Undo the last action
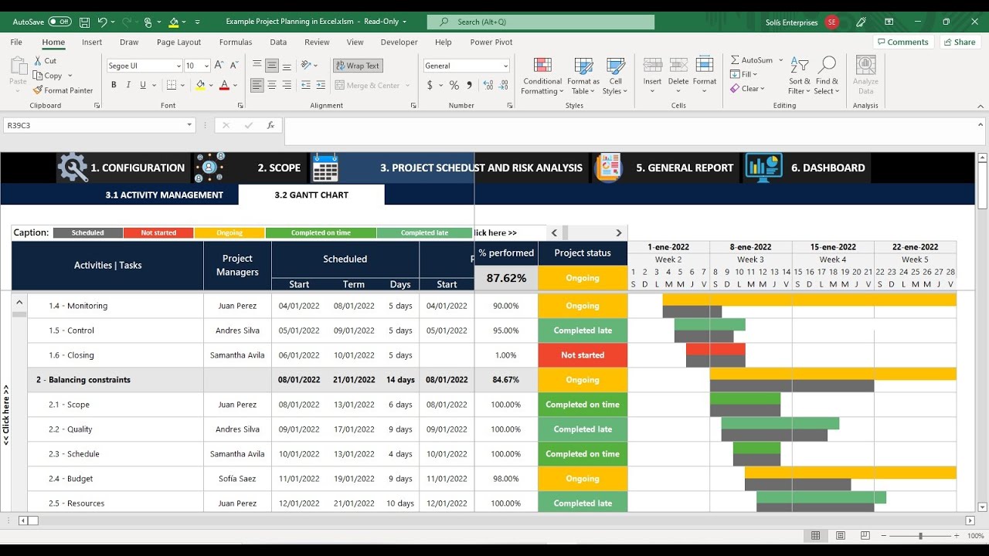 103,22
